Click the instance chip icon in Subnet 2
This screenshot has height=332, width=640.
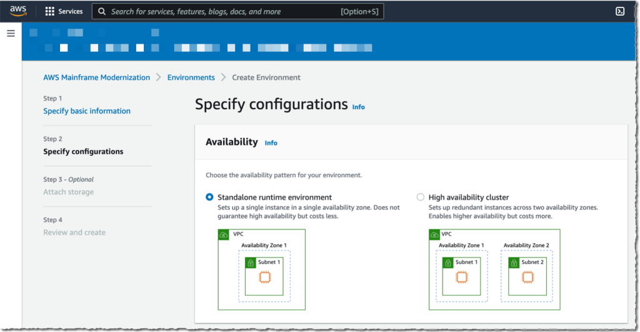click(527, 278)
